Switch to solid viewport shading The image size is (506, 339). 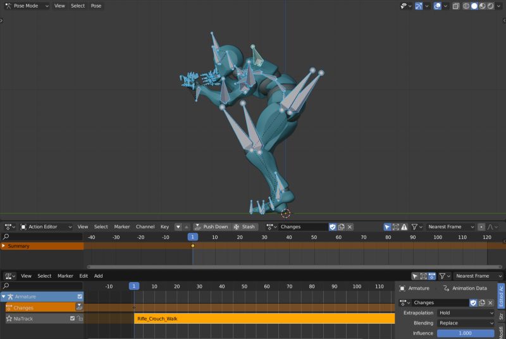[x=474, y=6]
